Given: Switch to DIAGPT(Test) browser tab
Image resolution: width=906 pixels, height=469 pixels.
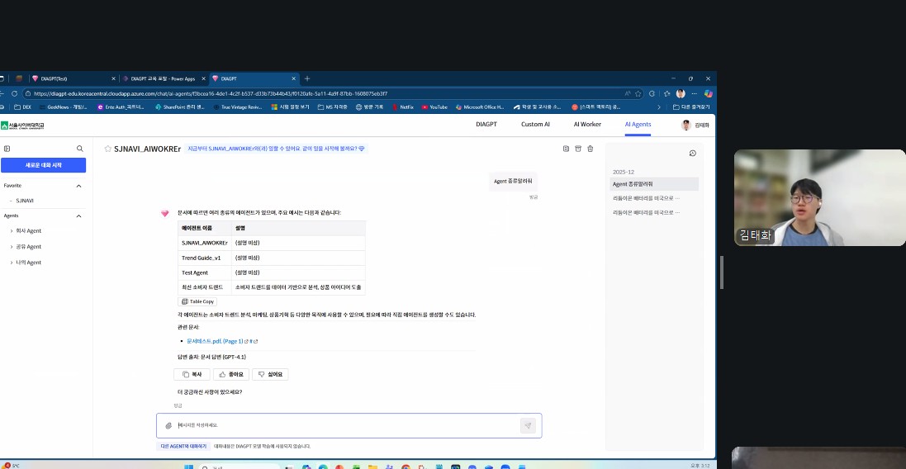Looking at the screenshot, I should 70,78.
